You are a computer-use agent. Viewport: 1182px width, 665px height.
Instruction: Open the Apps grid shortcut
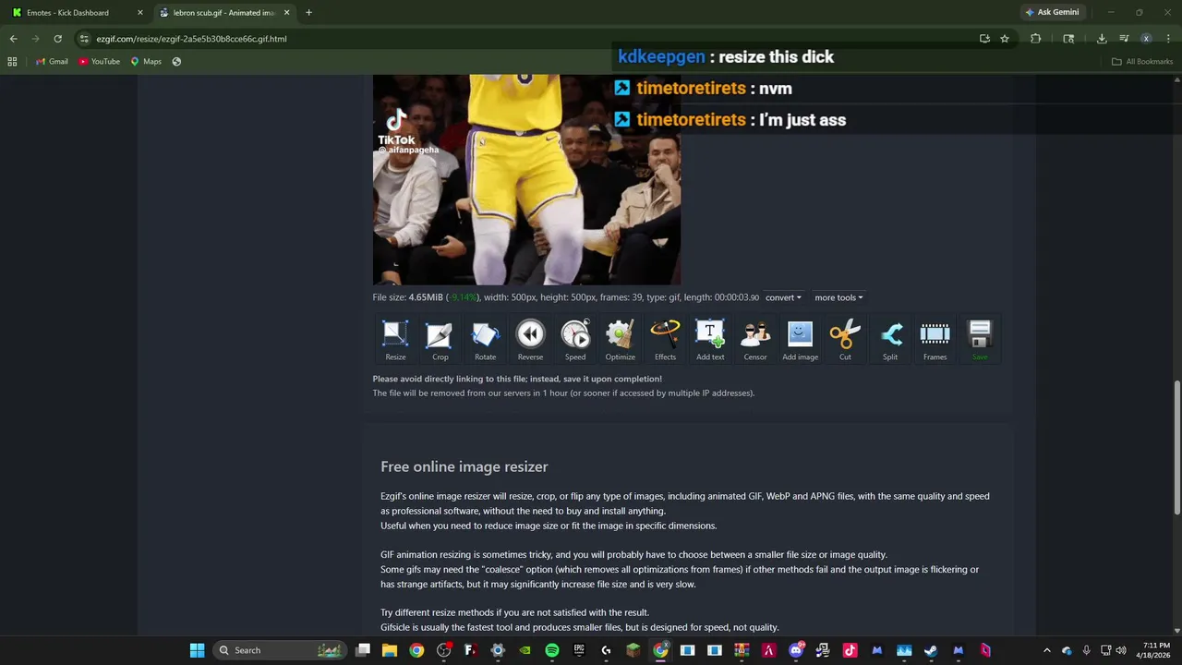12,62
